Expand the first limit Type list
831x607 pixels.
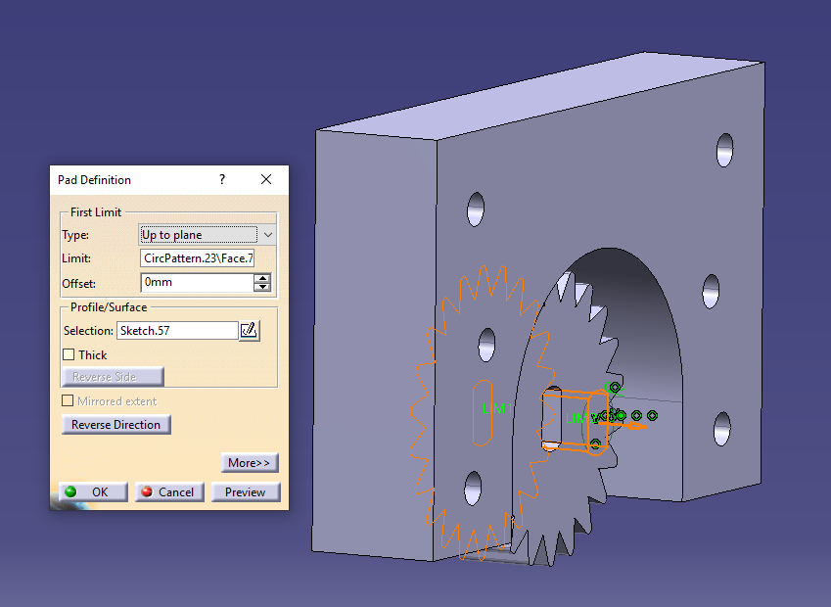pos(266,234)
